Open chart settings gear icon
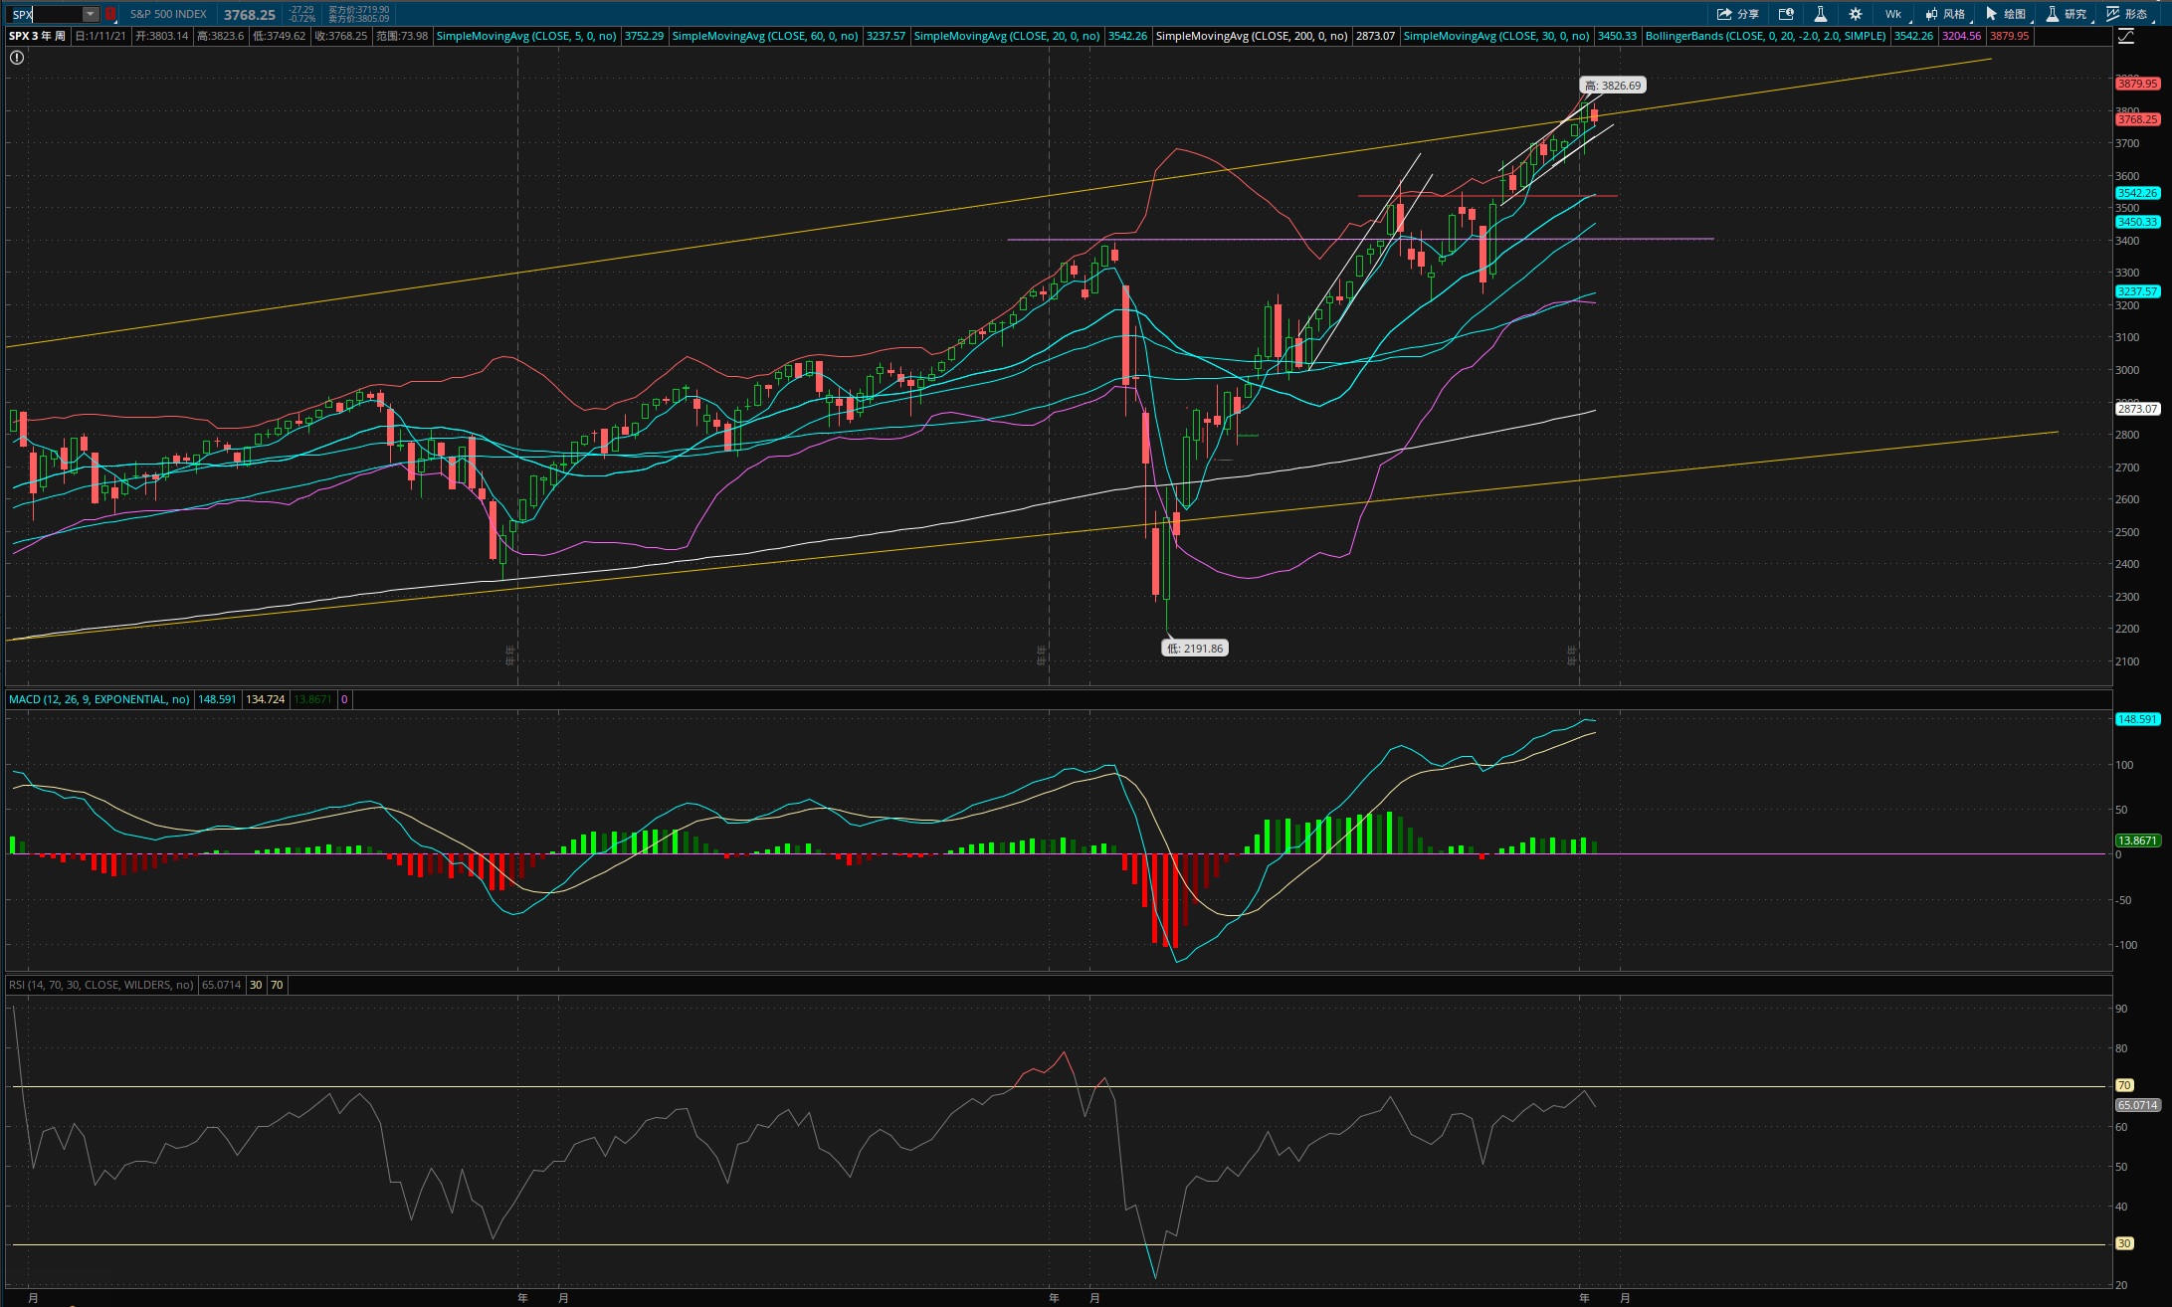Screen dimensions: 2172x1307 point(1856,14)
